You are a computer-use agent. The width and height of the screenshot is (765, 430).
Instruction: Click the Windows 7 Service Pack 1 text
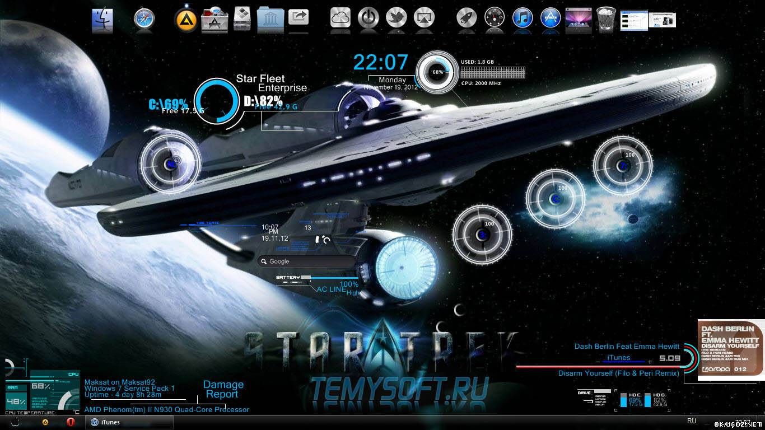pyautogui.click(x=129, y=389)
